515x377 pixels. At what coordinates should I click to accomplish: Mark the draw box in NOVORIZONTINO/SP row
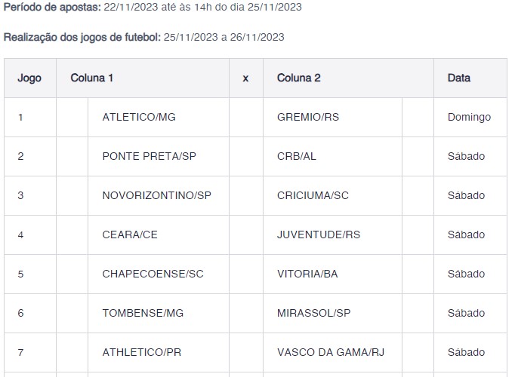(x=245, y=195)
